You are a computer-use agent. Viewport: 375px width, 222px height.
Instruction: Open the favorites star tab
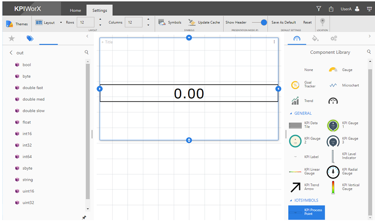click(12, 39)
